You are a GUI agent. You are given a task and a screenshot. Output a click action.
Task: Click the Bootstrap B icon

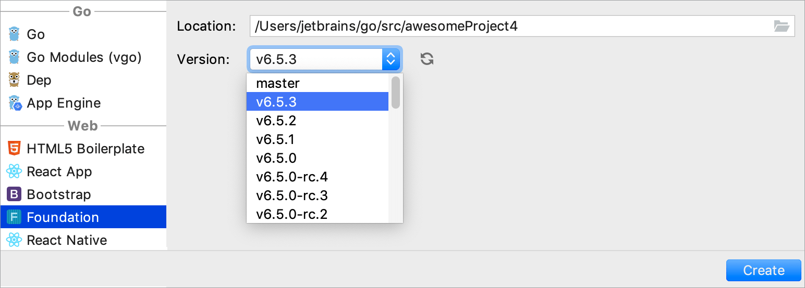(14, 194)
